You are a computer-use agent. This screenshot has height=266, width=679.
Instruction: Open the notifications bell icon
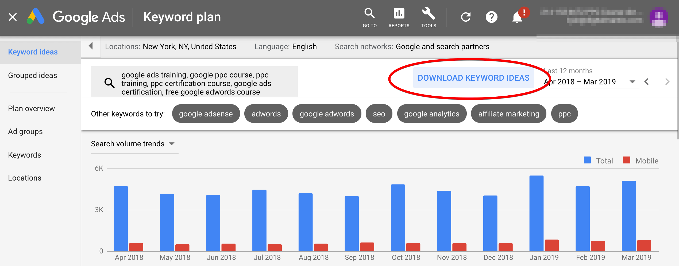pos(517,17)
